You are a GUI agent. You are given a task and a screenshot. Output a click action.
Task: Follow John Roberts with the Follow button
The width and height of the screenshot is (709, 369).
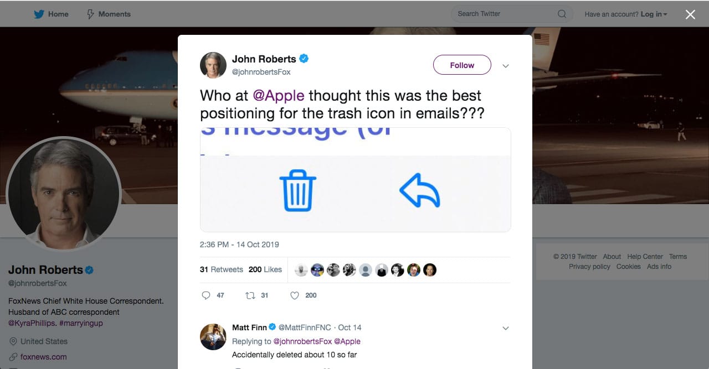(461, 65)
